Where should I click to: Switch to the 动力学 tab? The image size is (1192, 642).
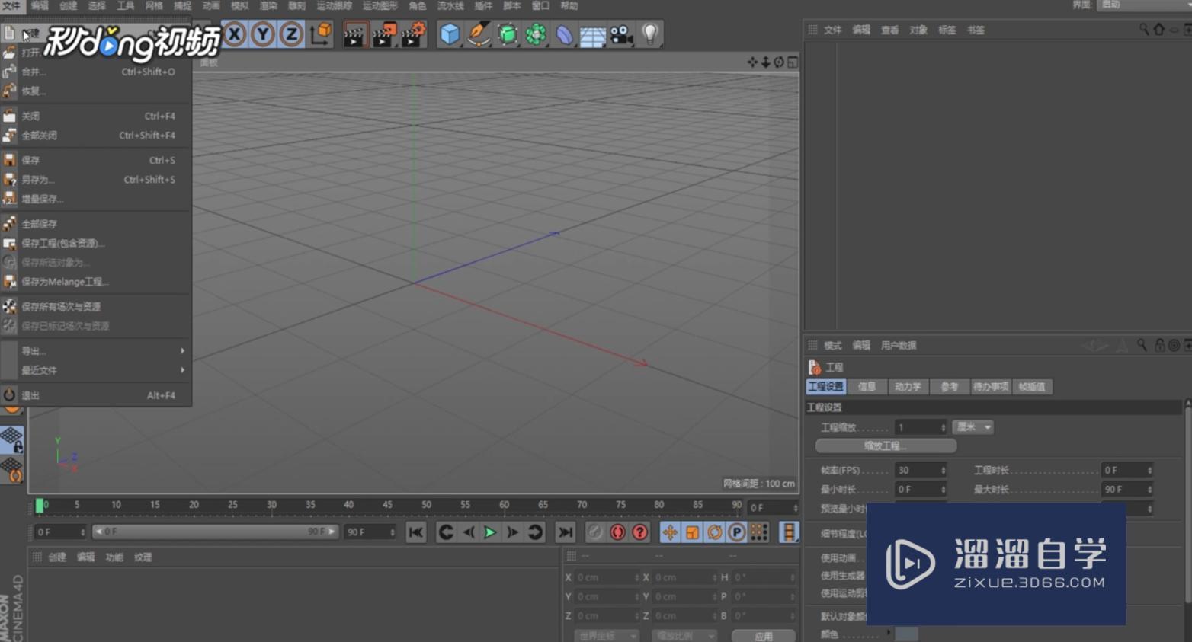pos(907,387)
